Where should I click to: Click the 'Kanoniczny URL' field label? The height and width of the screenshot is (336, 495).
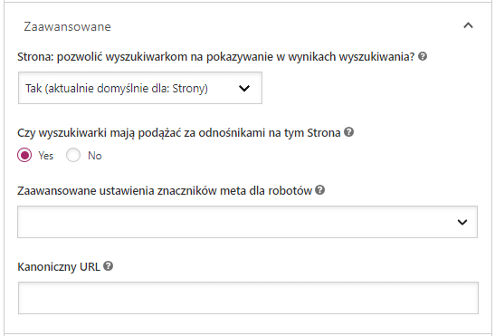(59, 267)
